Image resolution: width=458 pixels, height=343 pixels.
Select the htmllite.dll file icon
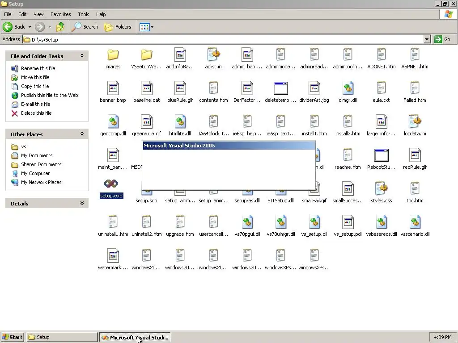tap(180, 121)
